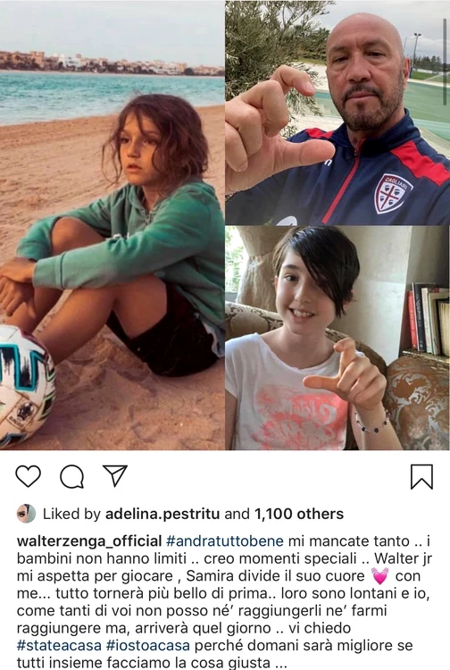Open walterzenga_official profile username
Screen dimensions: 450x670
(x=88, y=541)
